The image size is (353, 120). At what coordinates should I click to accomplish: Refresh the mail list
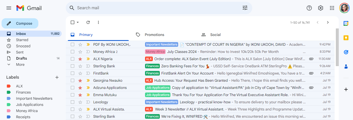pos(88,22)
